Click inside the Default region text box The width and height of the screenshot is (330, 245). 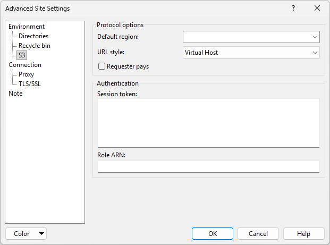pyautogui.click(x=246, y=37)
